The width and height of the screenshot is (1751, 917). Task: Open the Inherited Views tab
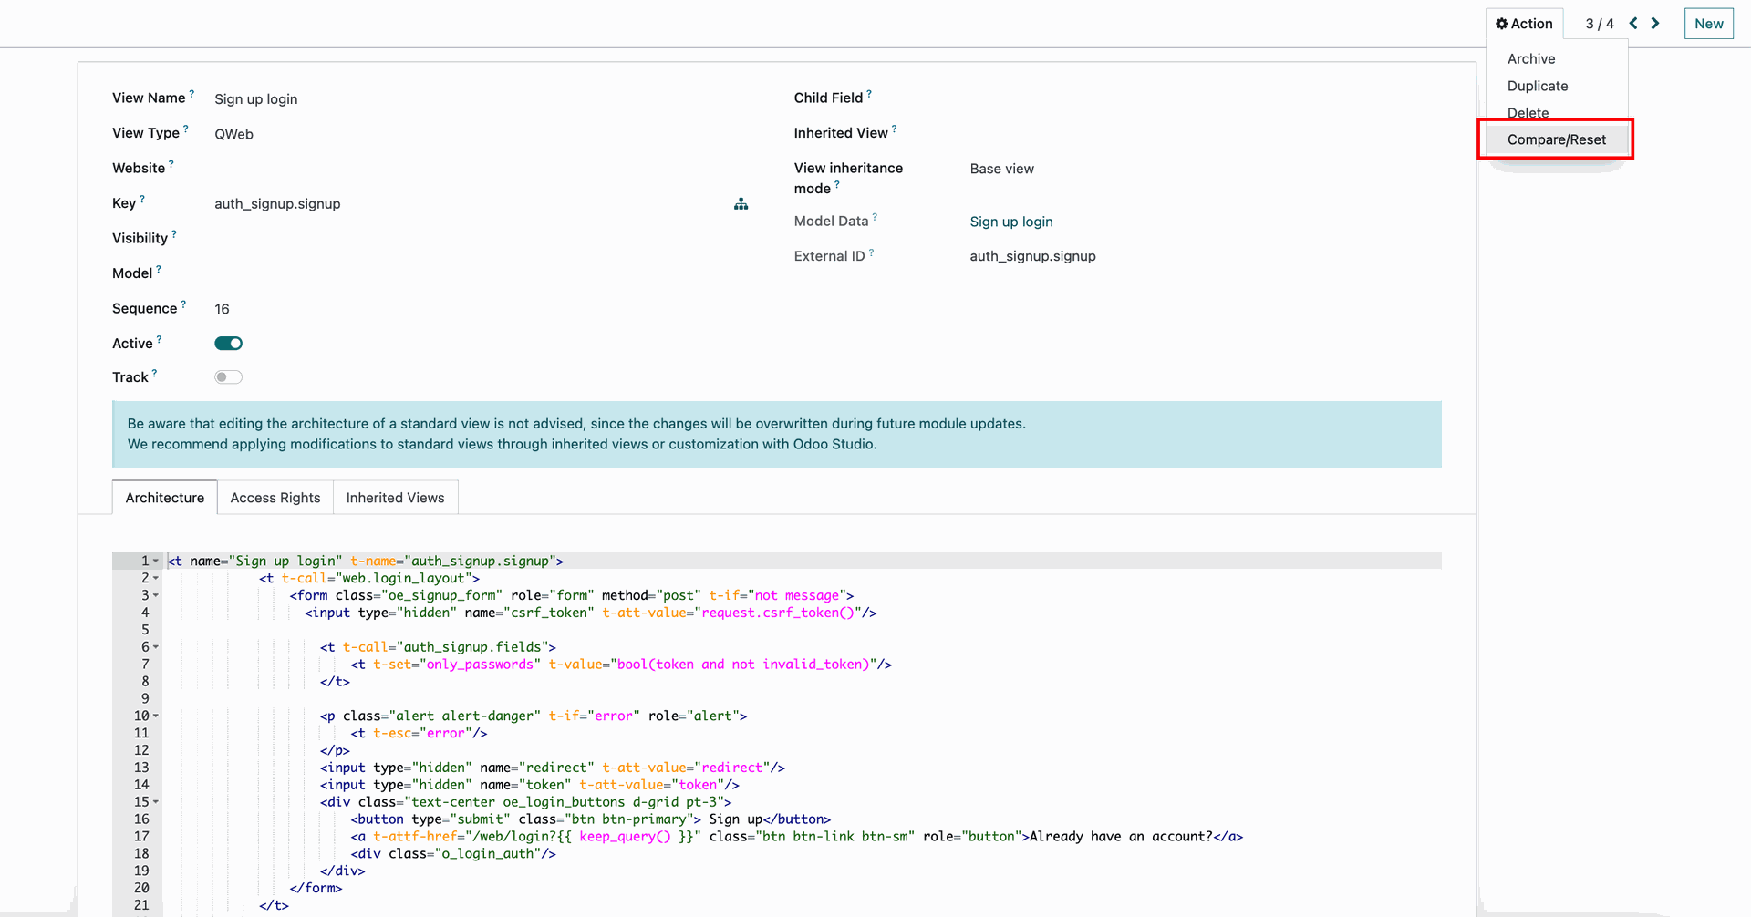point(395,498)
